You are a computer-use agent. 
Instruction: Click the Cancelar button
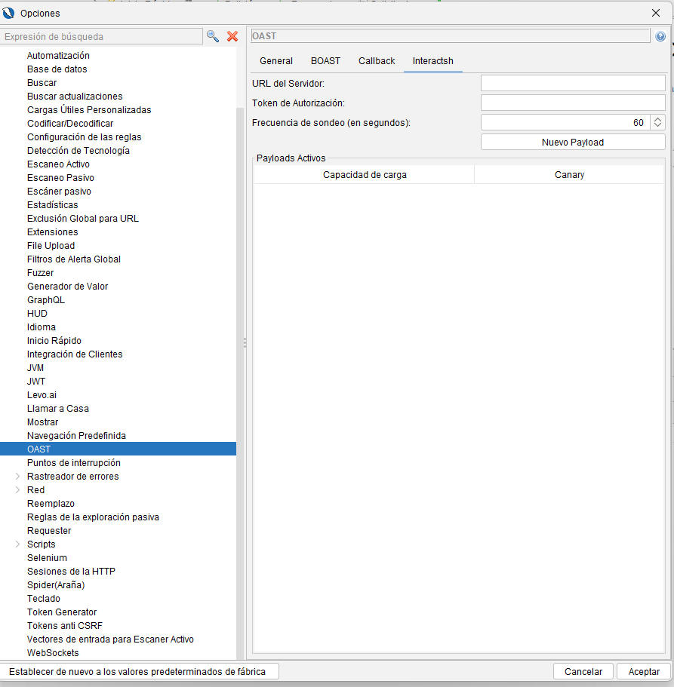583,671
